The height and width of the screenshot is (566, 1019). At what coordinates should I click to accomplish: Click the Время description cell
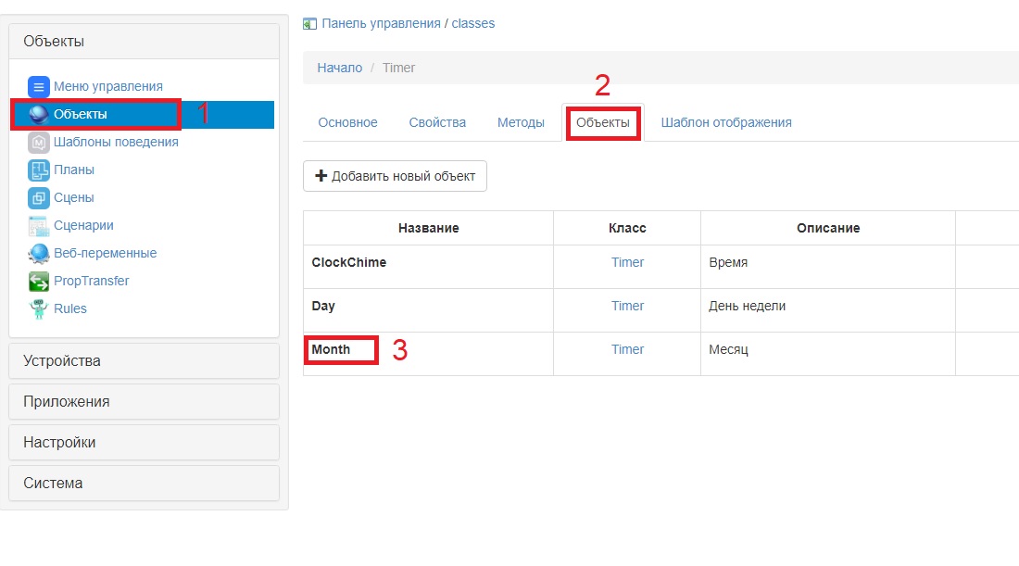[x=828, y=267]
